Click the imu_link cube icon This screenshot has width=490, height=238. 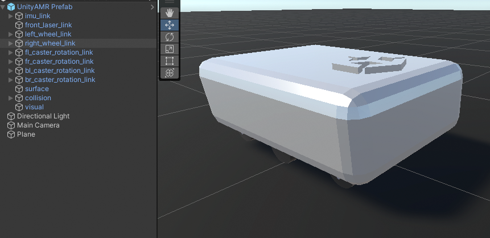(x=19, y=16)
